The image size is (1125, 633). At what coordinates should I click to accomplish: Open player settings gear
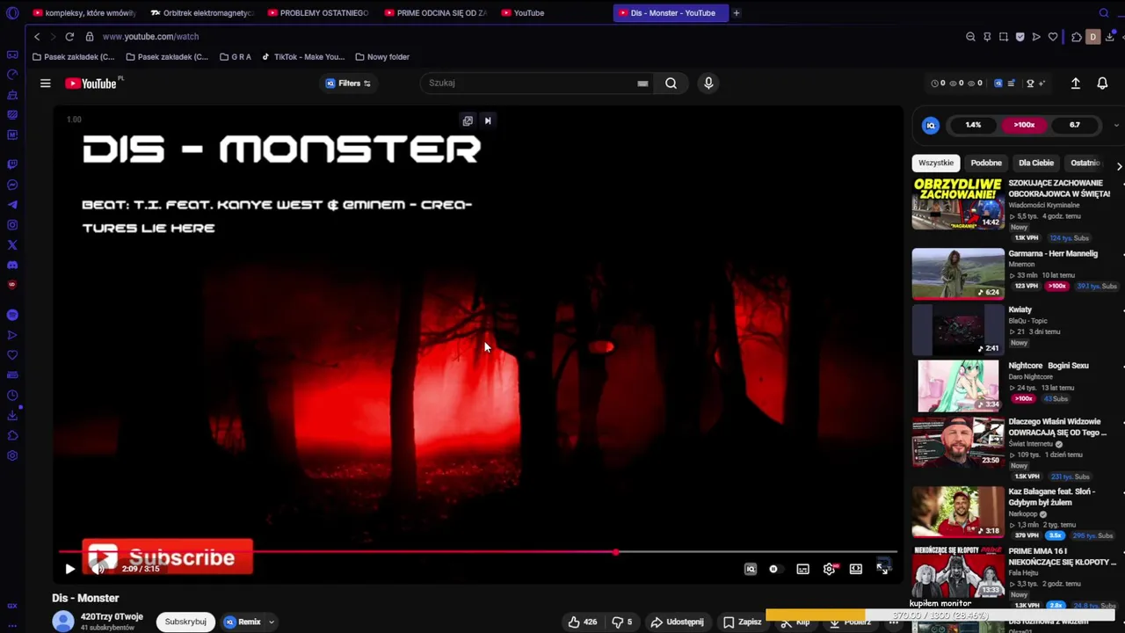point(829,569)
